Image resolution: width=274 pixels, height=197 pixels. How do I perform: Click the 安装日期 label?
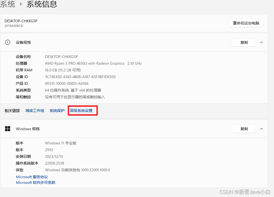pyautogui.click(x=23, y=156)
